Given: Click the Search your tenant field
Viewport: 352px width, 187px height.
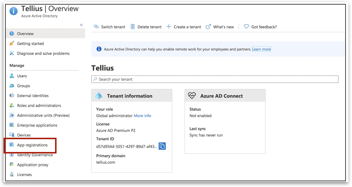Looking at the screenshot, I should point(215,79).
